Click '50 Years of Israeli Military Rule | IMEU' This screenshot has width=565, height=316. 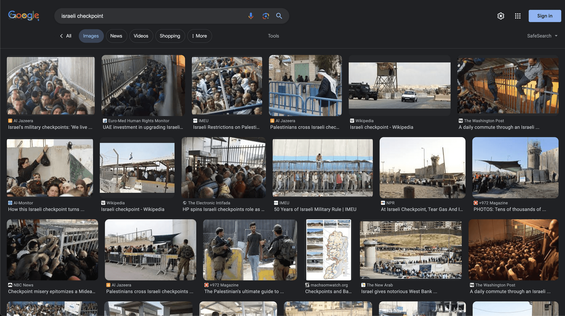315,209
